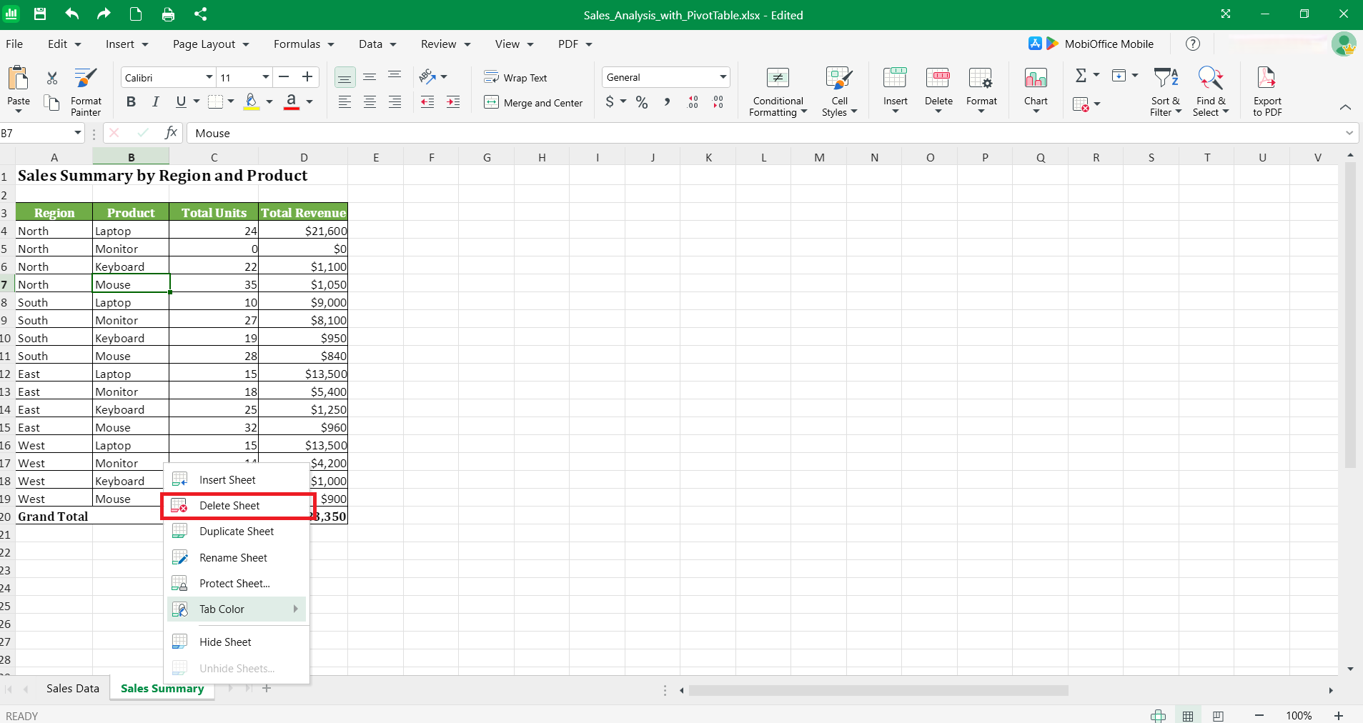Expand the Calibri font name dropdown

[209, 77]
